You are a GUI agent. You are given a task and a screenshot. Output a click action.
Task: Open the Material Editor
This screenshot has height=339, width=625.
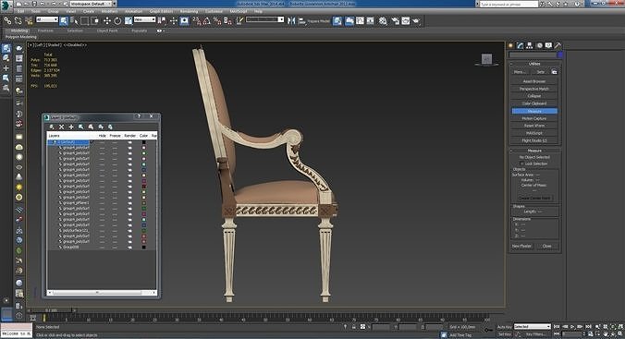pyautogui.click(x=383, y=20)
